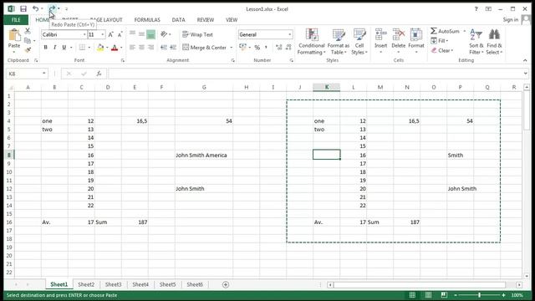Screen dimensions: 535x301
Task: Increase font size with the larger A icon
Action: pyautogui.click(x=110, y=34)
